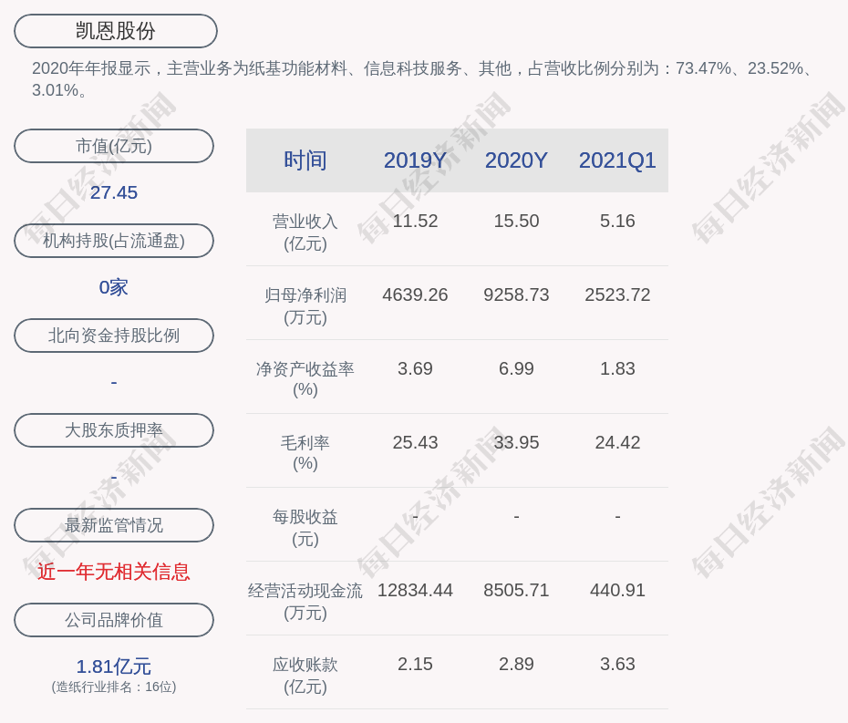Image resolution: width=848 pixels, height=723 pixels.
Task: Select the 市值(亿元) label button
Action: pyautogui.click(x=114, y=146)
